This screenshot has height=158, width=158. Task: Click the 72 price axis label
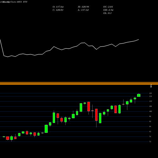[x=150, y=142]
